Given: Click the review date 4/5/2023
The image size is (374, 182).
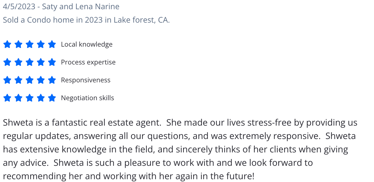Looking at the screenshot, I should tap(19, 7).
